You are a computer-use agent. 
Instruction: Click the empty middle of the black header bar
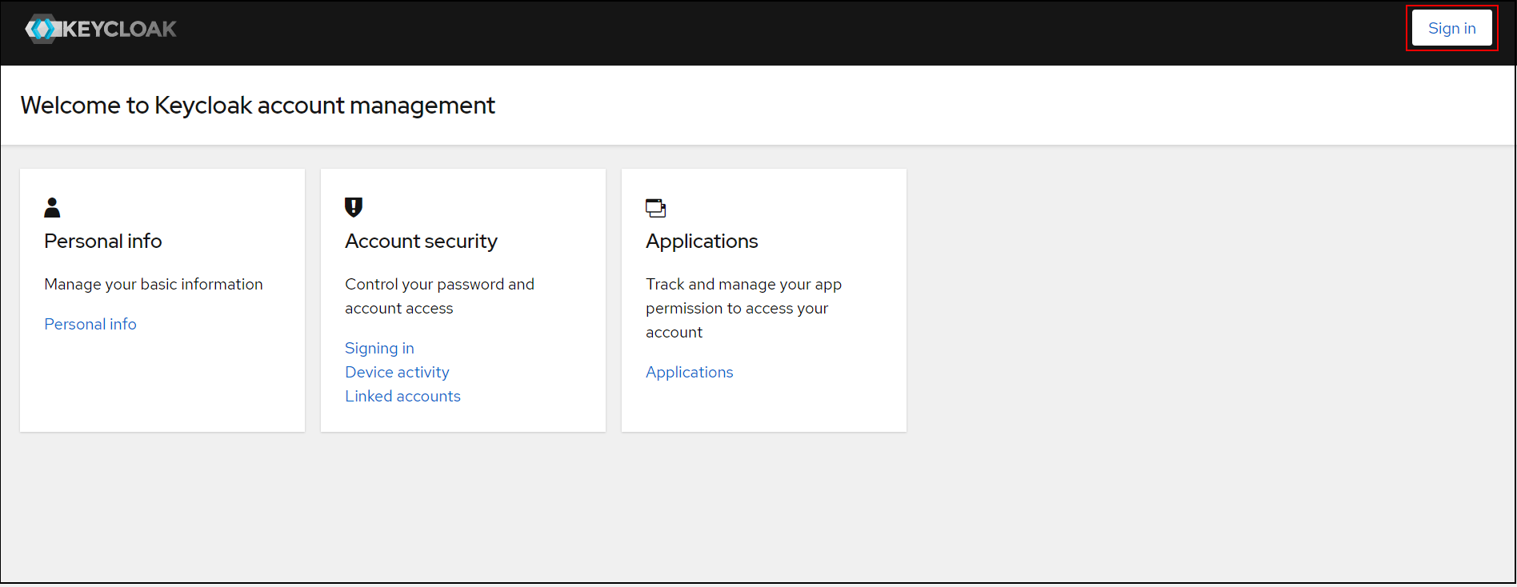tap(760, 32)
